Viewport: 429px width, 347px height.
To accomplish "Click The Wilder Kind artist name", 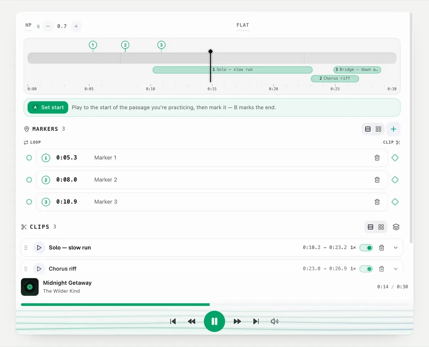I will [61, 291].
